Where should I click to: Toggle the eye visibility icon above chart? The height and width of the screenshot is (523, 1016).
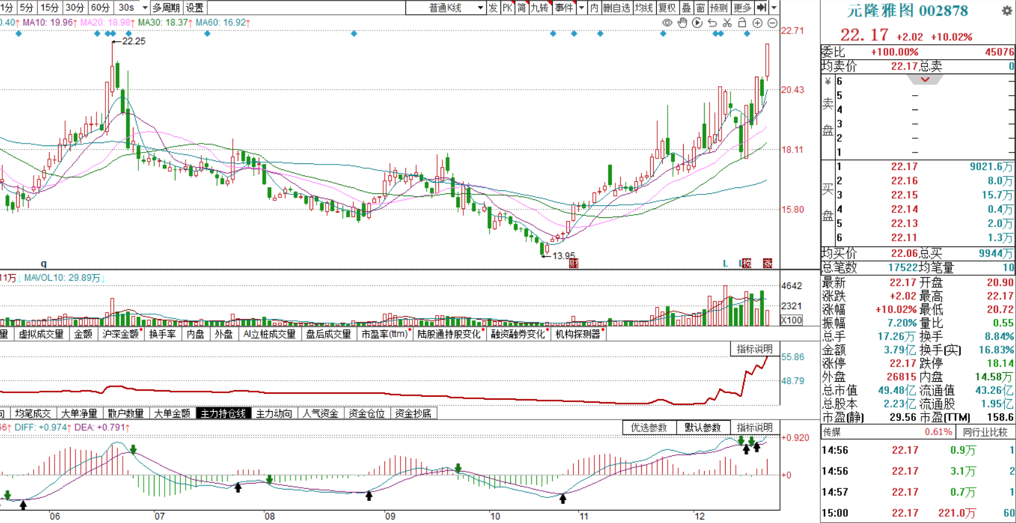(x=667, y=23)
